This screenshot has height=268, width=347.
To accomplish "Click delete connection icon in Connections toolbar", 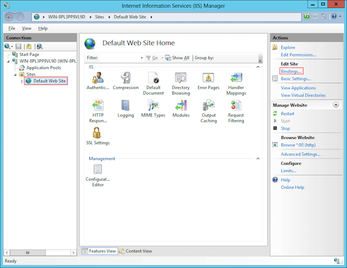I will (39, 46).
